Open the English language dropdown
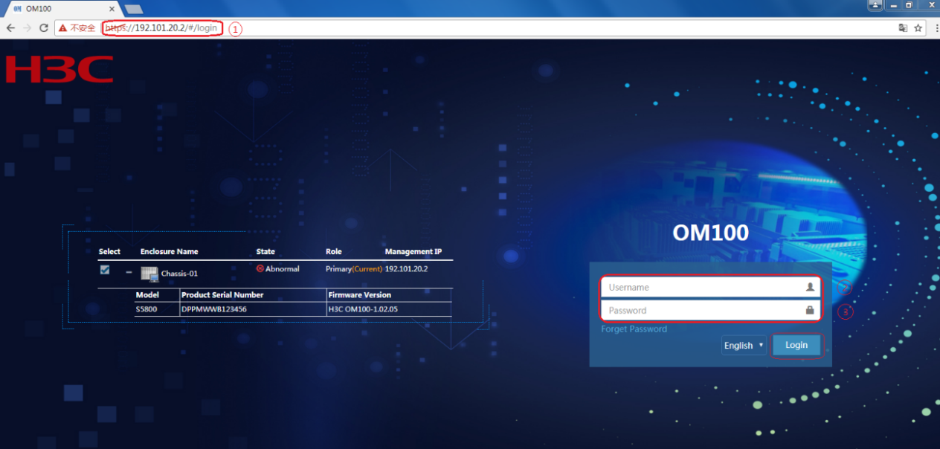The image size is (940, 449). (x=744, y=345)
